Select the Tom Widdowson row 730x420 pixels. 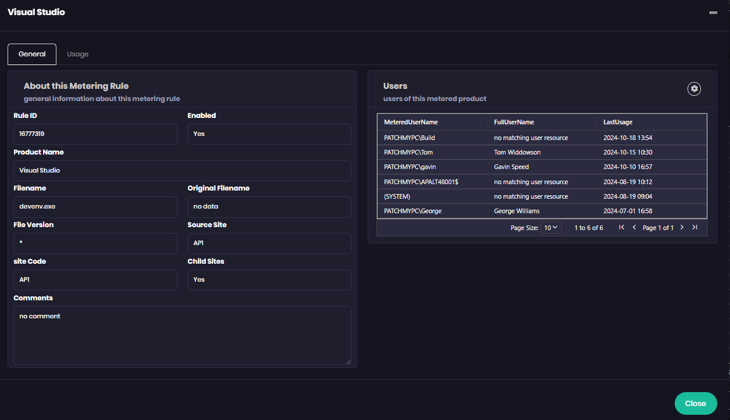(517, 152)
